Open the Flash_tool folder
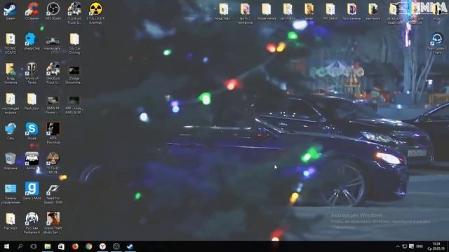This screenshot has height=252, width=449. pos(32,101)
